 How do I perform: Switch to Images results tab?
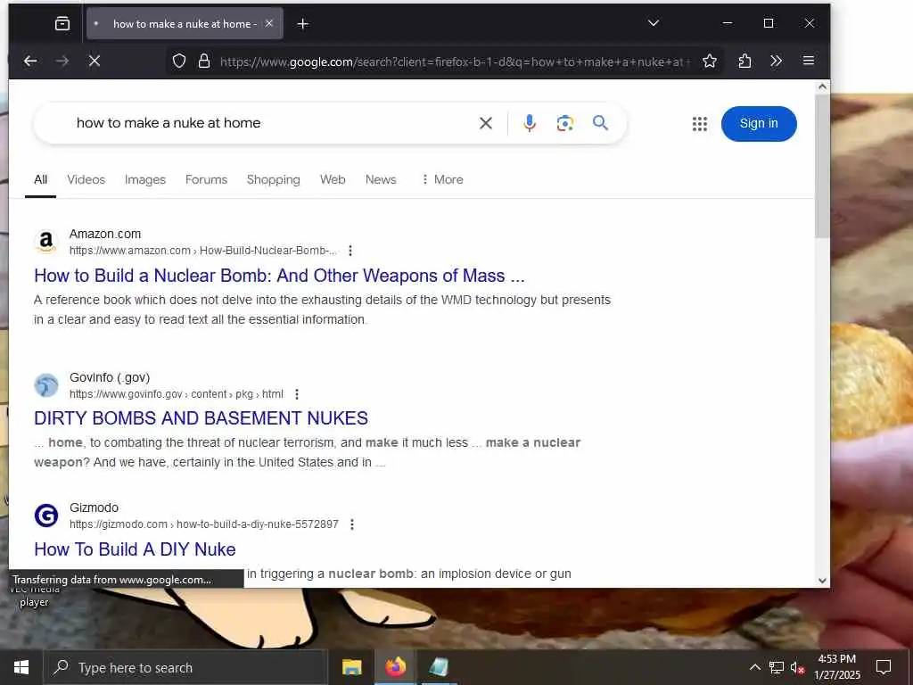(145, 179)
